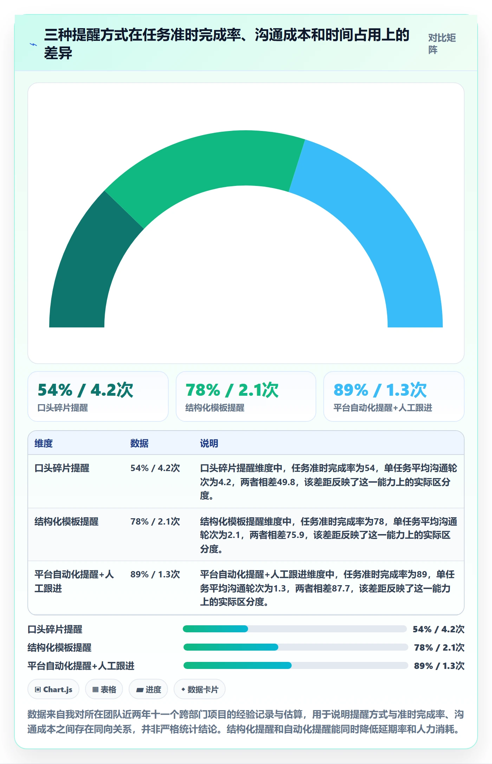Click the 对比矩阵 label in the header

[442, 44]
